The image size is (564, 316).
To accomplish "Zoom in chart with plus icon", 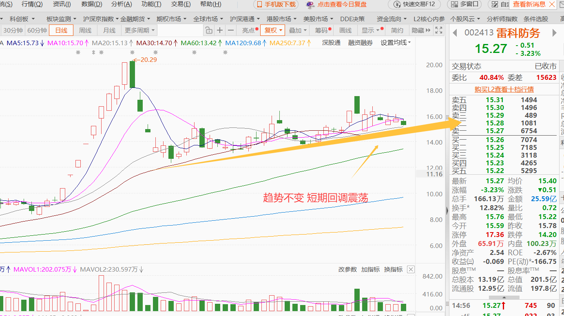I will (x=220, y=31).
